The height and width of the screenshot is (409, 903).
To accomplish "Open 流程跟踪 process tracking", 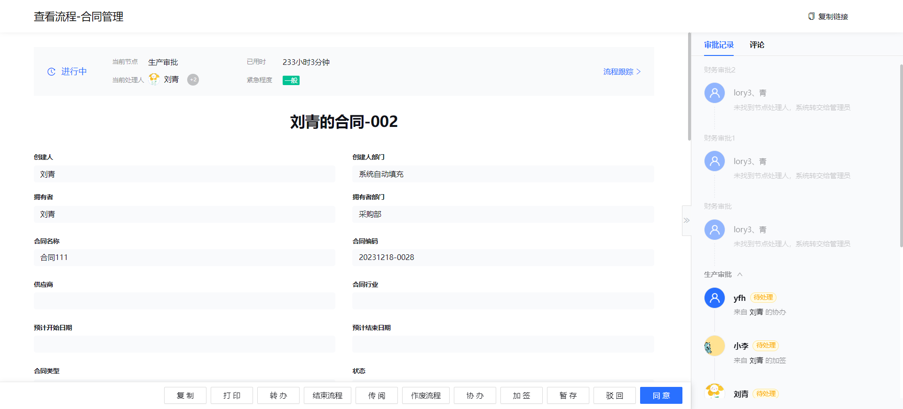I will pyautogui.click(x=622, y=71).
